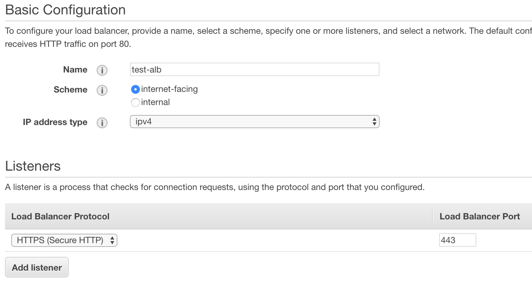Enable the internal radio to change scheme

click(135, 102)
